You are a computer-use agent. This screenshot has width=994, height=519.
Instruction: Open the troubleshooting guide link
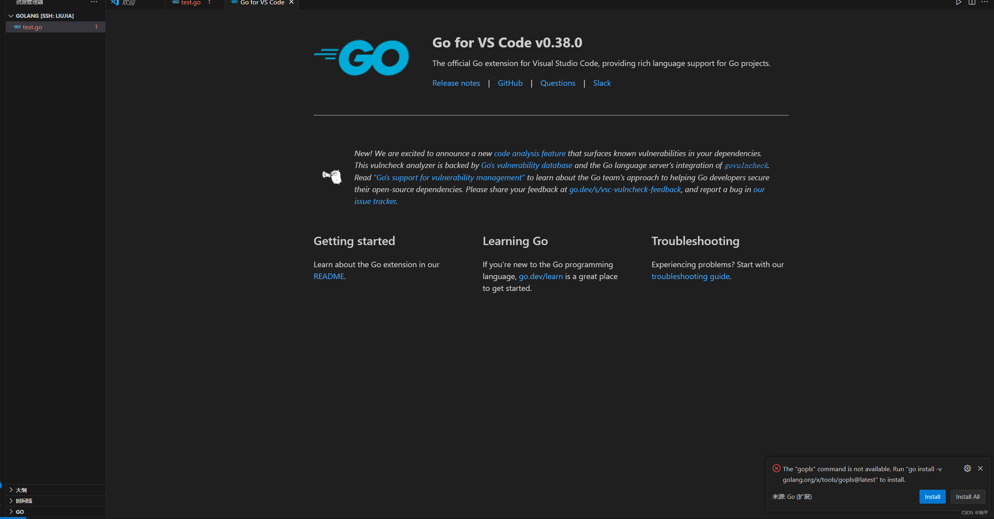point(690,276)
